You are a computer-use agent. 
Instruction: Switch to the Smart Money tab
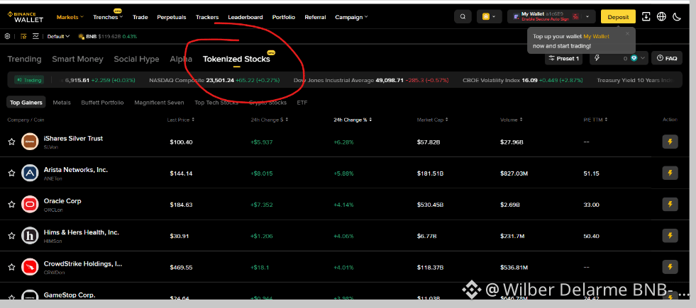[x=77, y=59]
